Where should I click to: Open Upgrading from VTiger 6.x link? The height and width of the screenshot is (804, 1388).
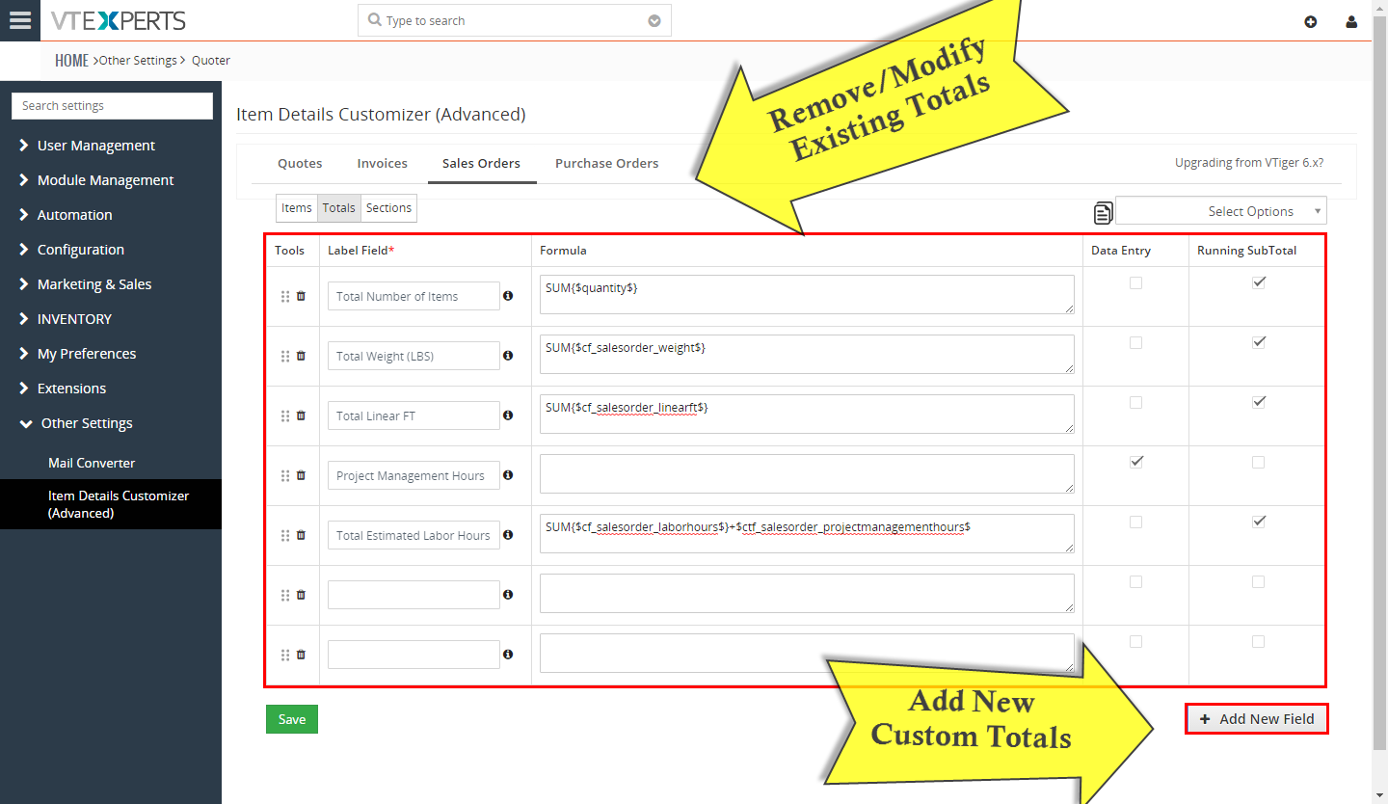(1249, 163)
